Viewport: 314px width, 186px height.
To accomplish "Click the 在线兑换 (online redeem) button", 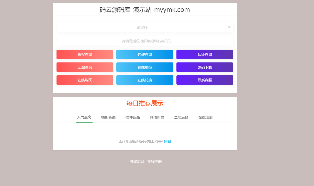I will 145,80.
